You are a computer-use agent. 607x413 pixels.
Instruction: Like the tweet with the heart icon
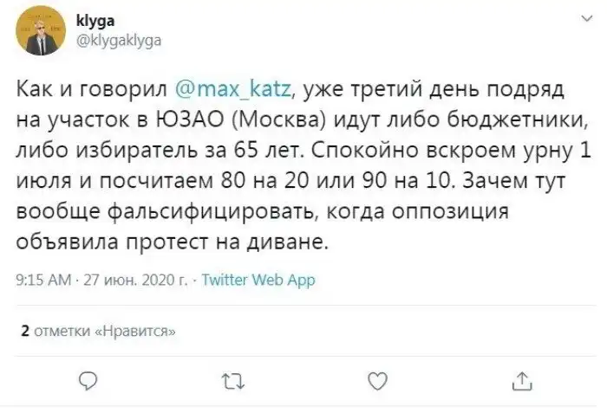coord(376,379)
